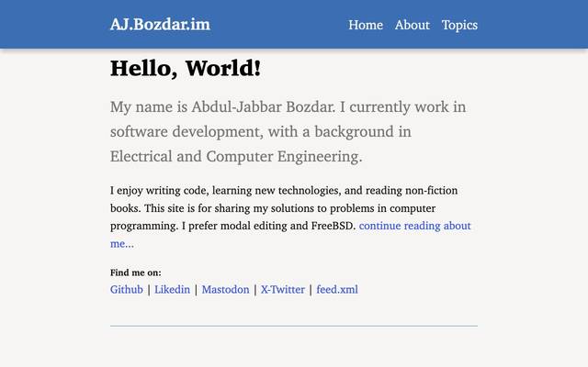Open the Mastodon link
Viewport: 588px width, 367px height.
(225, 290)
